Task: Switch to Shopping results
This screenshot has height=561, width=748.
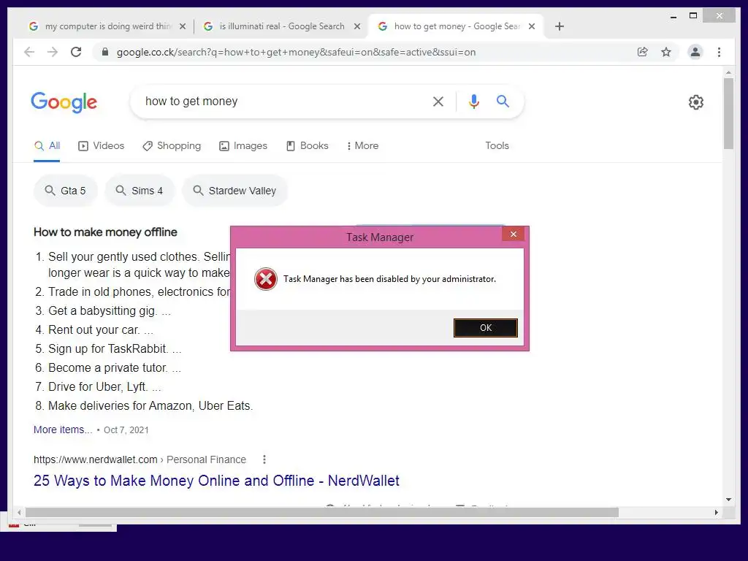Action: (172, 146)
